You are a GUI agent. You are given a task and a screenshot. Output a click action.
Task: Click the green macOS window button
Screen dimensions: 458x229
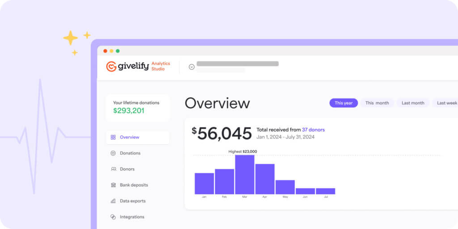pyautogui.click(x=118, y=51)
